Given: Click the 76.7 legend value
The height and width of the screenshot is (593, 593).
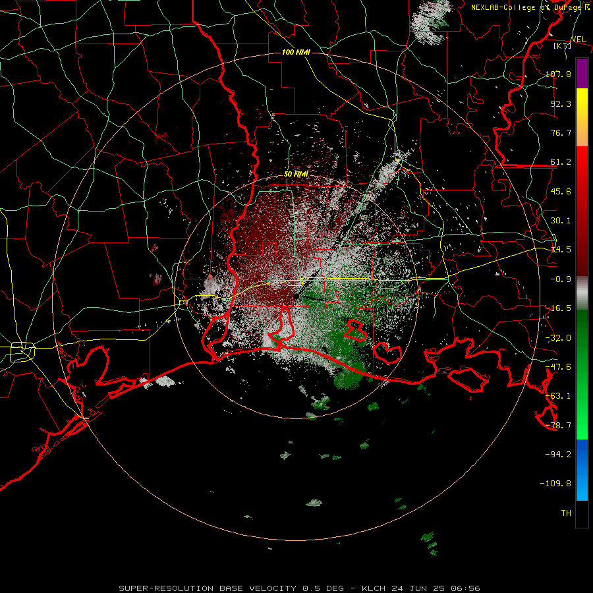Looking at the screenshot, I should 561,132.
